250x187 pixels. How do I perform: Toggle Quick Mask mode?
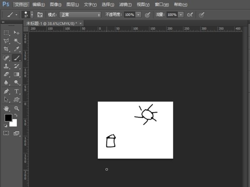[6, 133]
